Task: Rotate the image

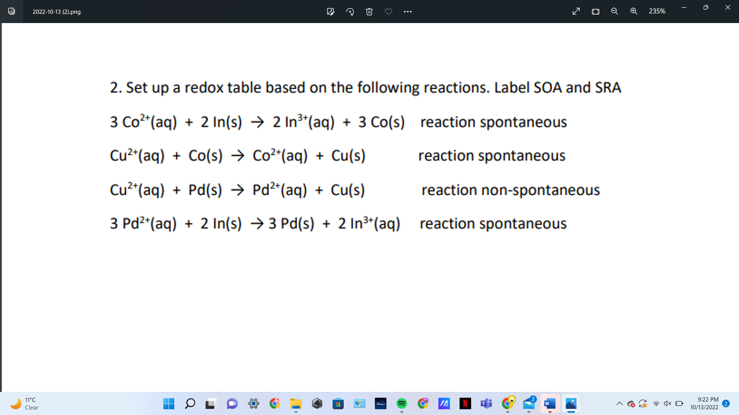Action: (350, 12)
